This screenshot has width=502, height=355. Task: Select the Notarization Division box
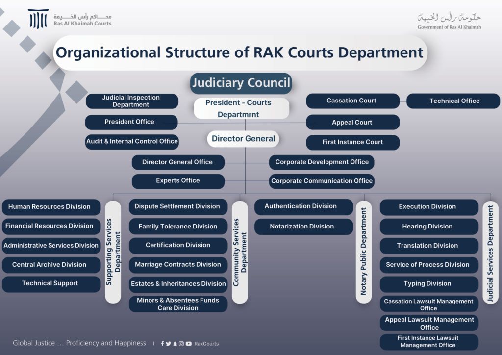pyautogui.click(x=303, y=227)
